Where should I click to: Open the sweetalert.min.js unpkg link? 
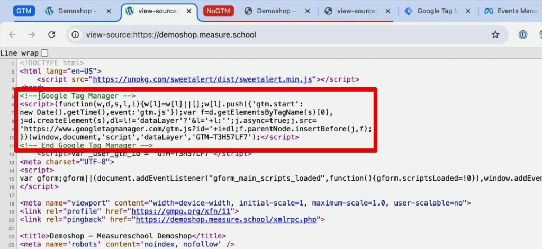coord(202,79)
